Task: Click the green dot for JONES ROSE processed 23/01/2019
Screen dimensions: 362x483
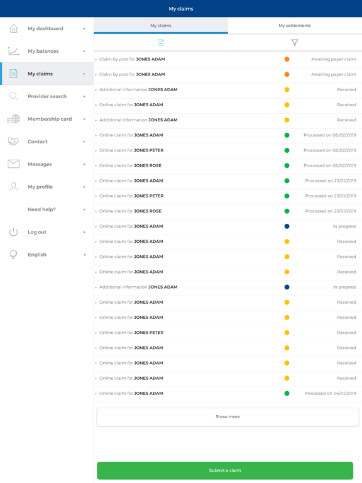Action: pos(287,211)
